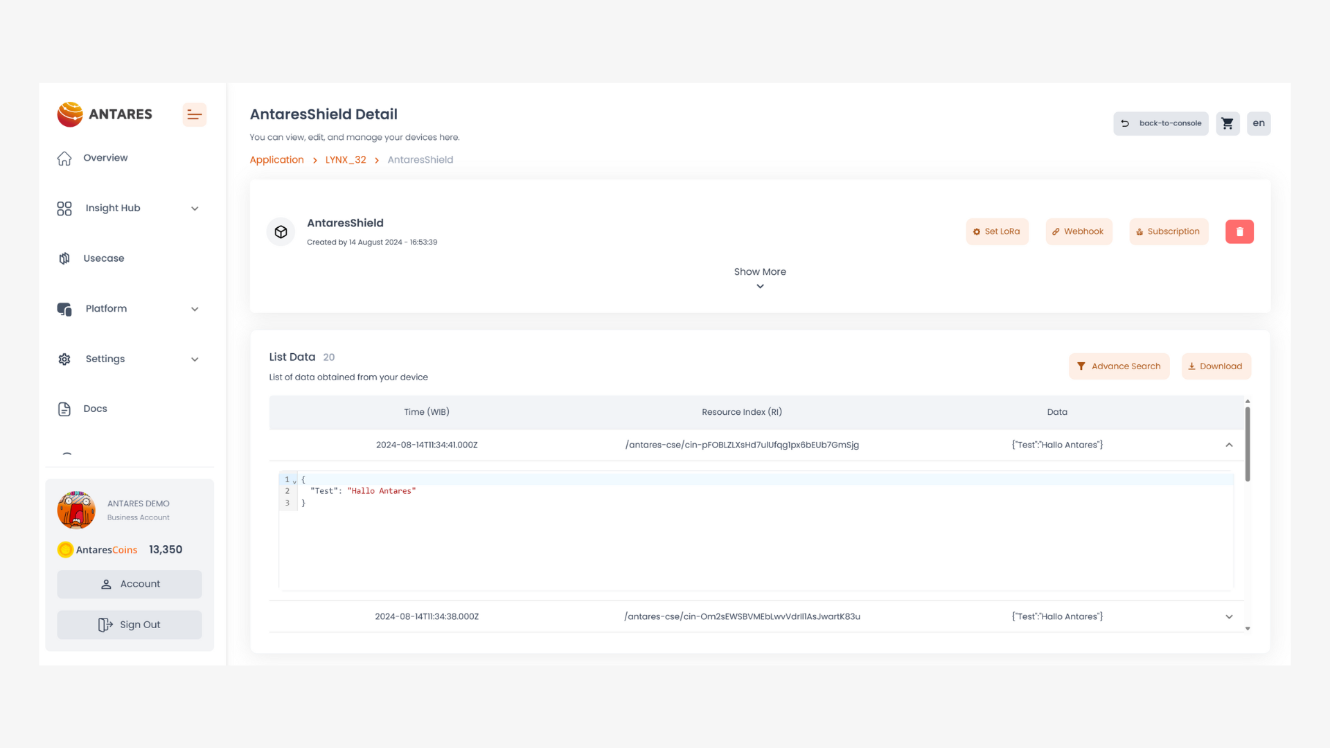Expand the Platform submenu

[195, 309]
